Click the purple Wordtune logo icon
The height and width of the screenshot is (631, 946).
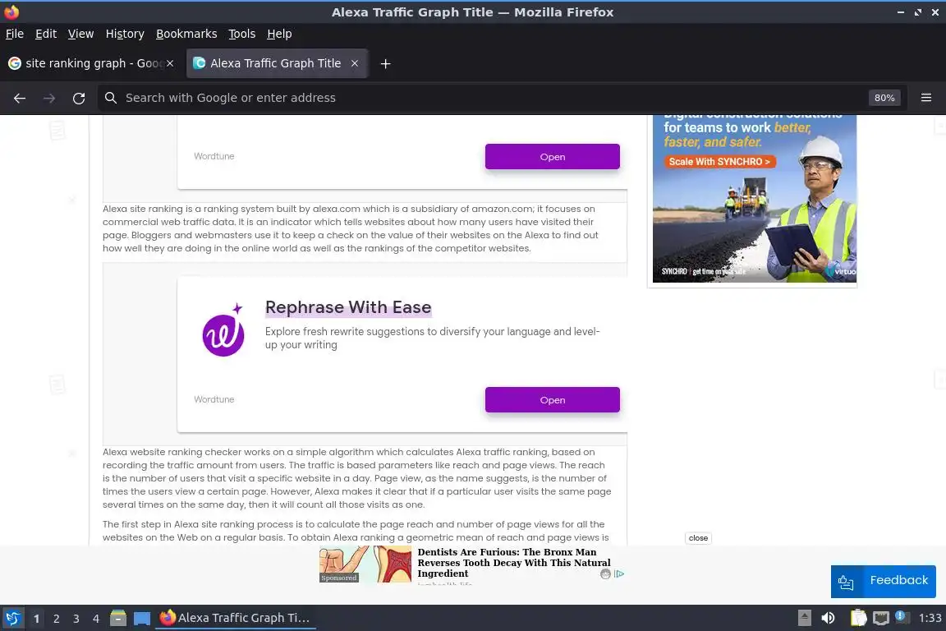click(x=223, y=330)
